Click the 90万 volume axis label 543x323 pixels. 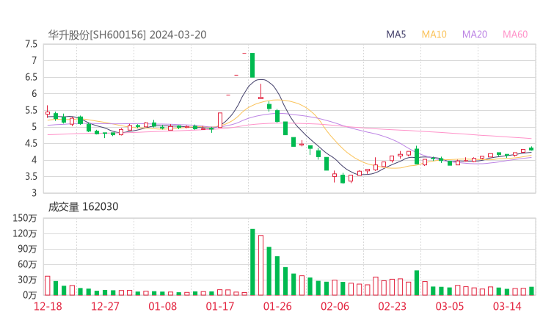click(x=27, y=249)
